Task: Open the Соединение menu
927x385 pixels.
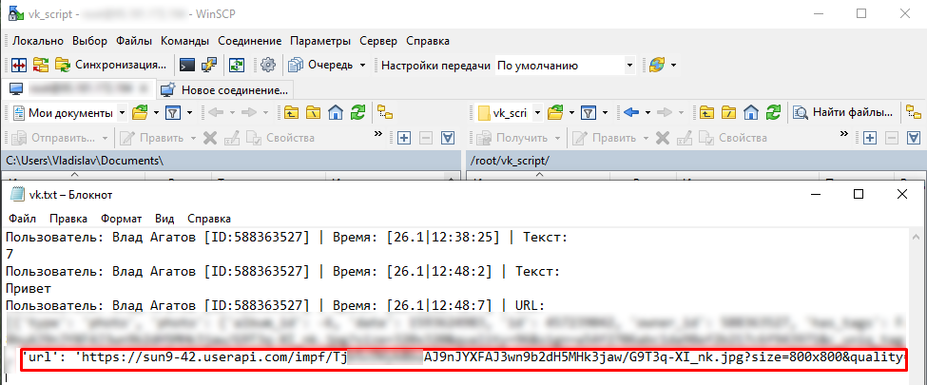Action: point(249,41)
